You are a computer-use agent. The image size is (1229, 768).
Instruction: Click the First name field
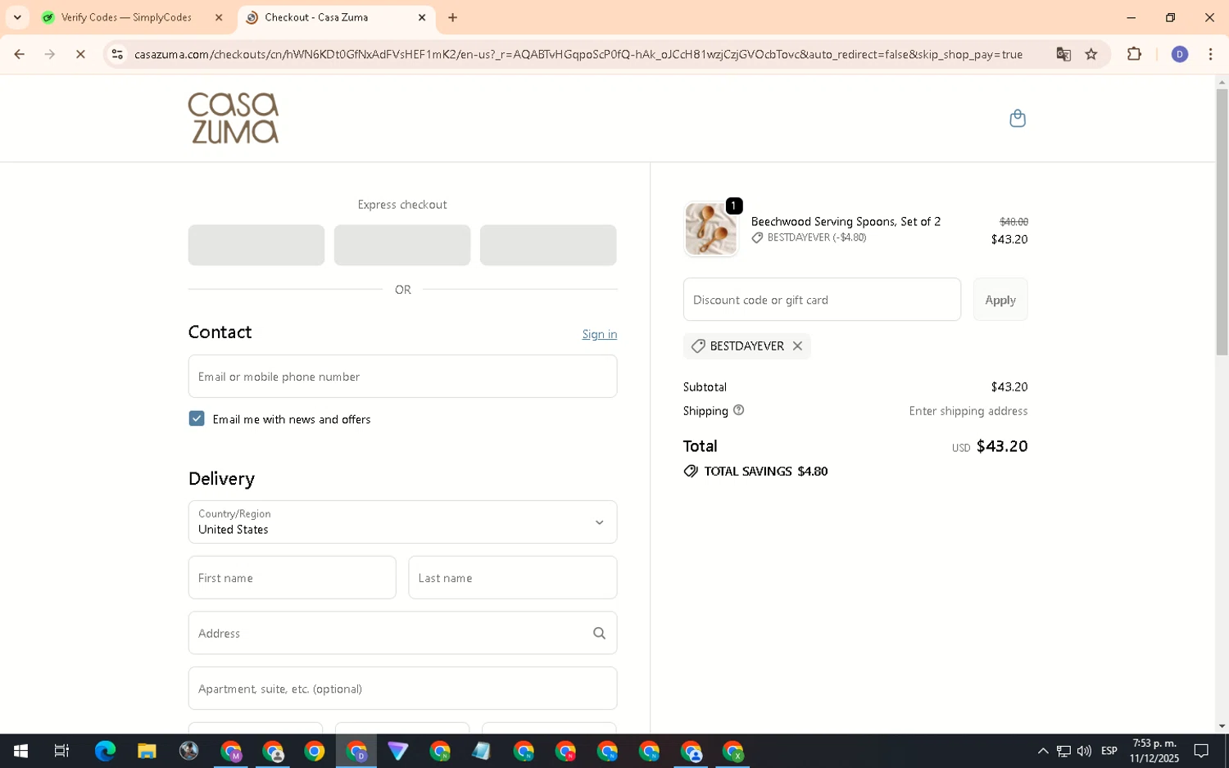[x=293, y=577]
